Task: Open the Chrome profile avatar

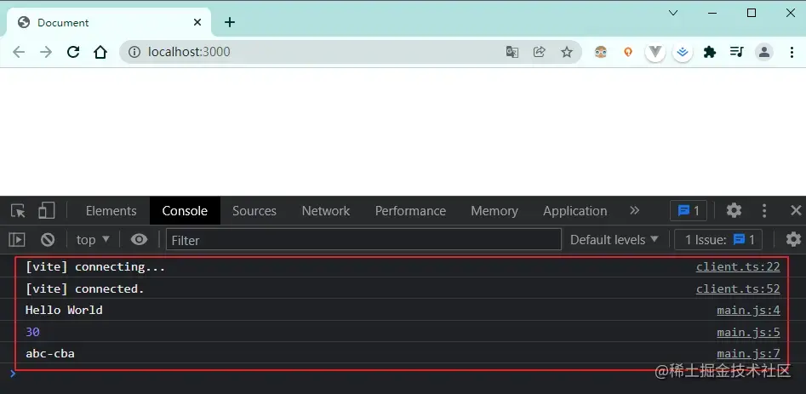Action: [763, 52]
